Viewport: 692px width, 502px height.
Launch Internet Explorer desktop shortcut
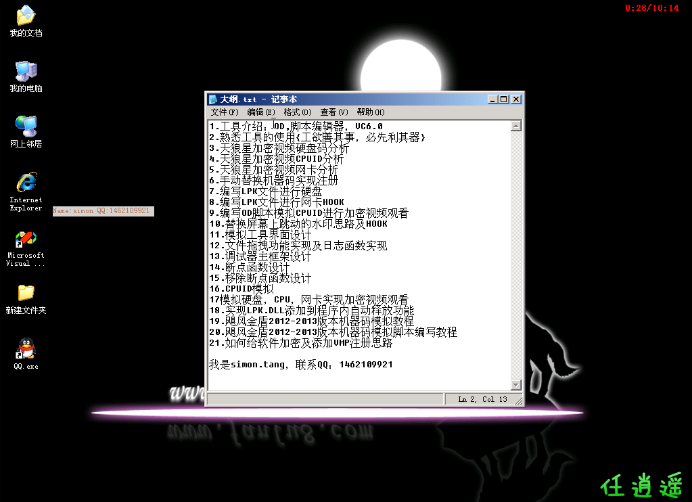click(26, 183)
